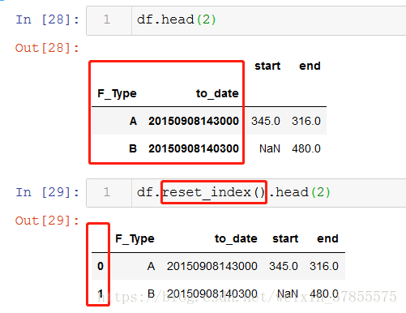Click 20150908140300 in Out[29] row 1
The width and height of the screenshot is (406, 313).
(212, 294)
